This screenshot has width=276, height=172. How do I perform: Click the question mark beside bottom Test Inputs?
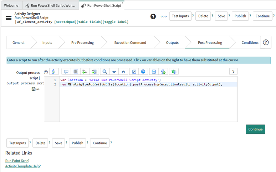(x=30, y=143)
